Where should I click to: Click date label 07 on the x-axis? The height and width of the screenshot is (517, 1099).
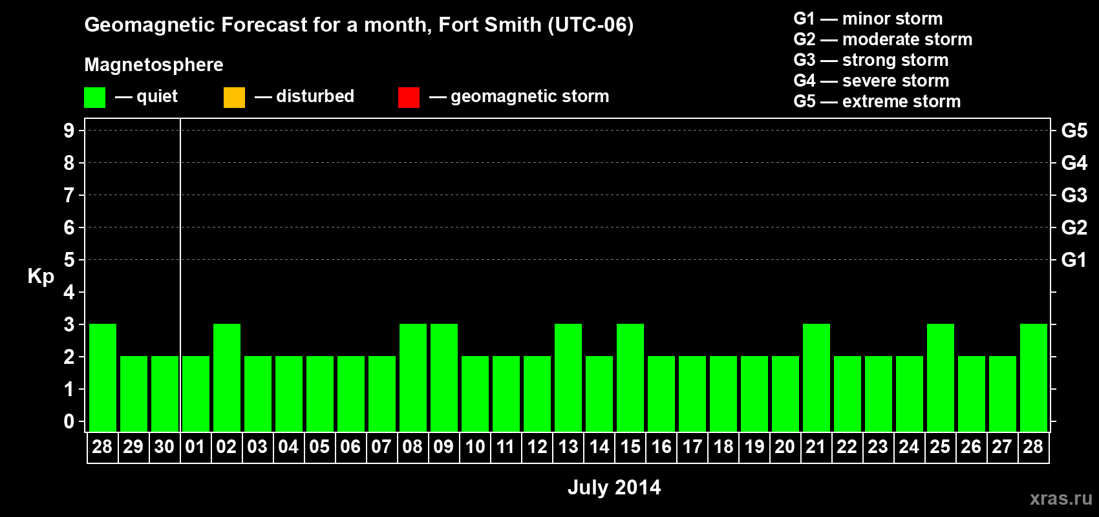381,447
